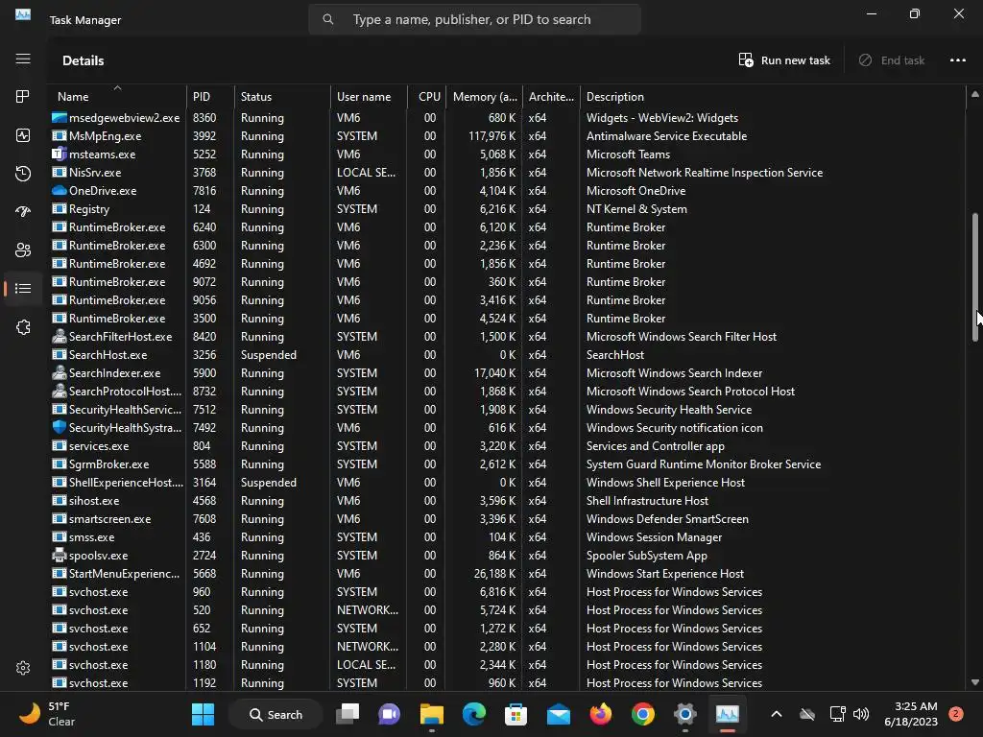Sort by Memory column header
983x737 pixels.
pyautogui.click(x=484, y=97)
